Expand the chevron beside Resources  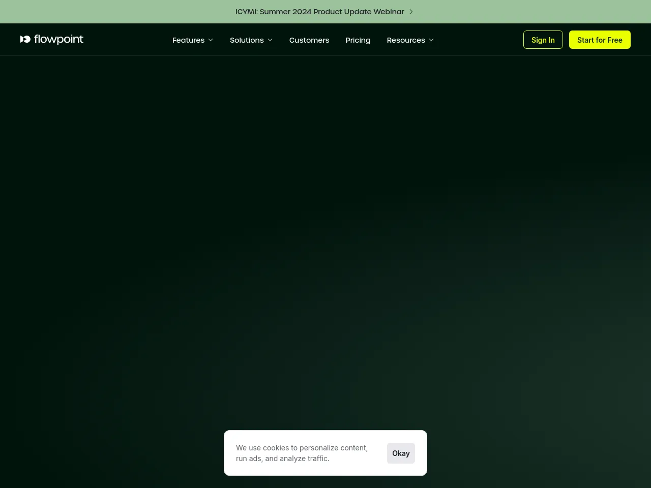(x=431, y=40)
